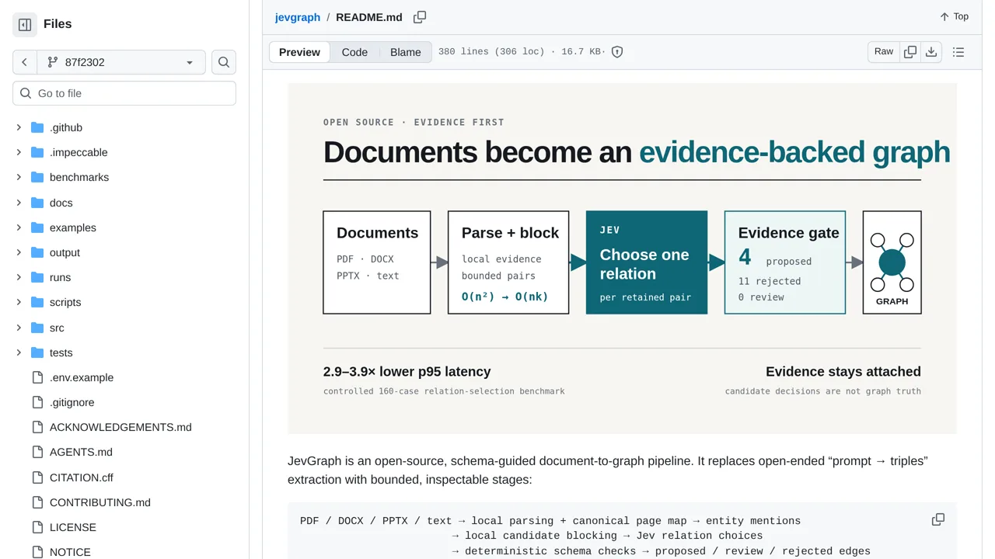Copy the README.md file path

pyautogui.click(x=420, y=17)
